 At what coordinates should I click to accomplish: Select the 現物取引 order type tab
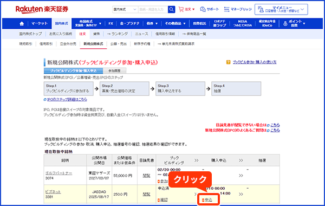point(25,44)
